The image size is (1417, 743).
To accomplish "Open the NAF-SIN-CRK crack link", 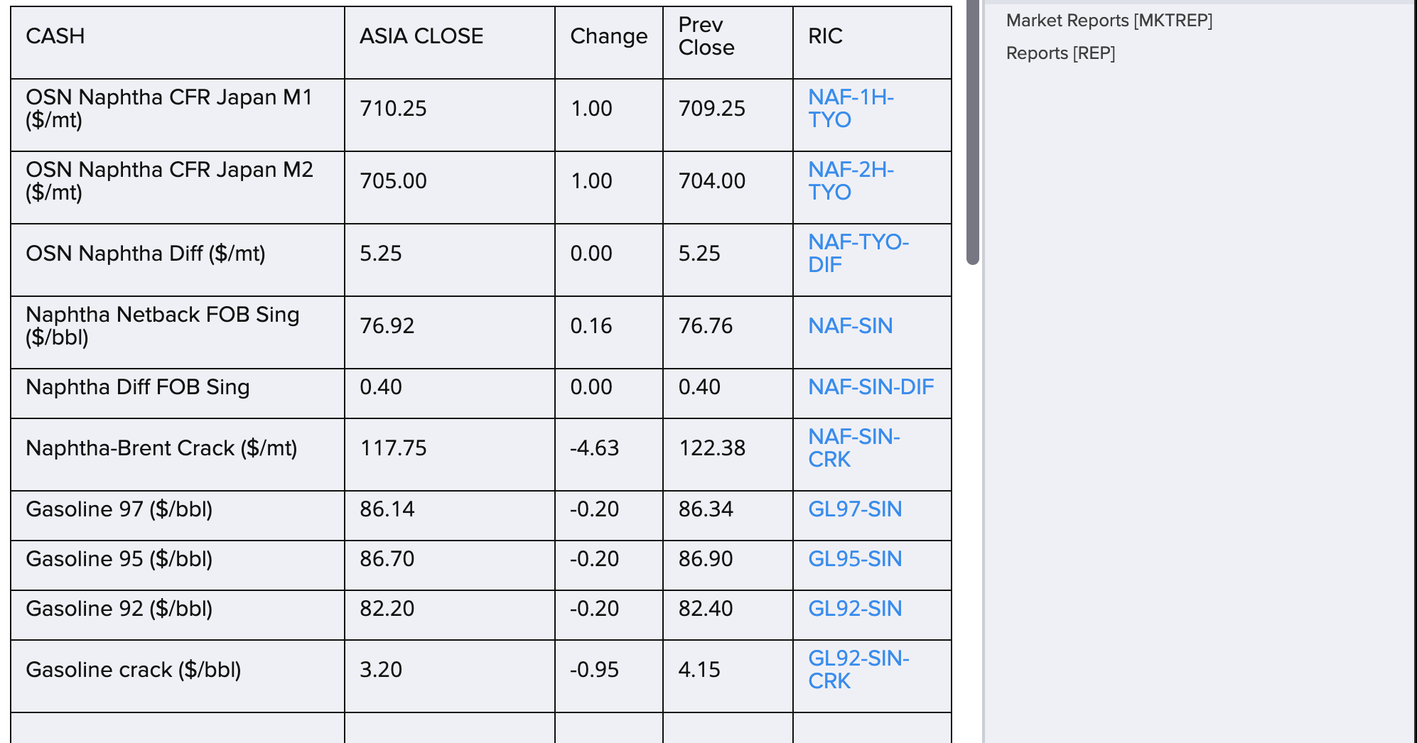I will (x=853, y=448).
